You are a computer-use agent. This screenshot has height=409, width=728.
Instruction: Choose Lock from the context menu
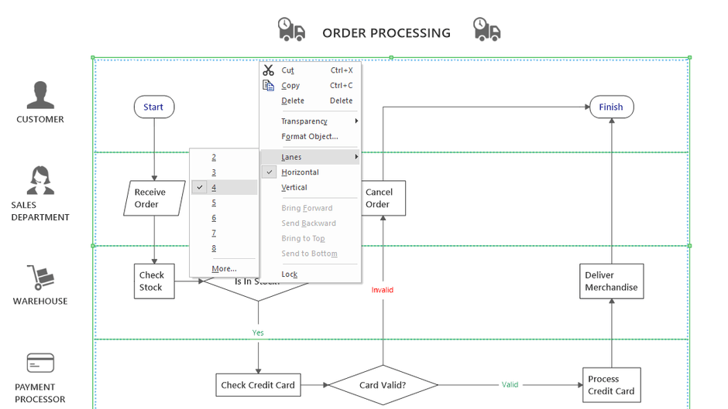pyautogui.click(x=290, y=274)
